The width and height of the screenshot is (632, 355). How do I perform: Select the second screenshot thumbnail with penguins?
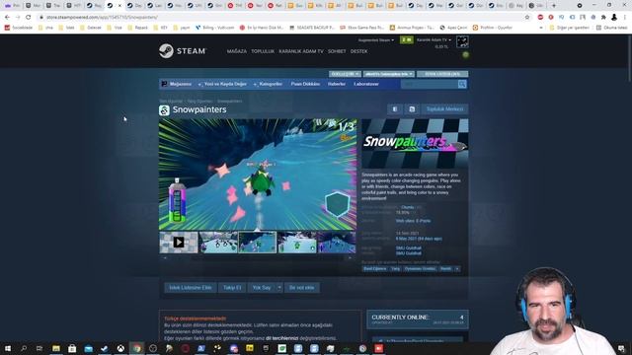click(218, 242)
